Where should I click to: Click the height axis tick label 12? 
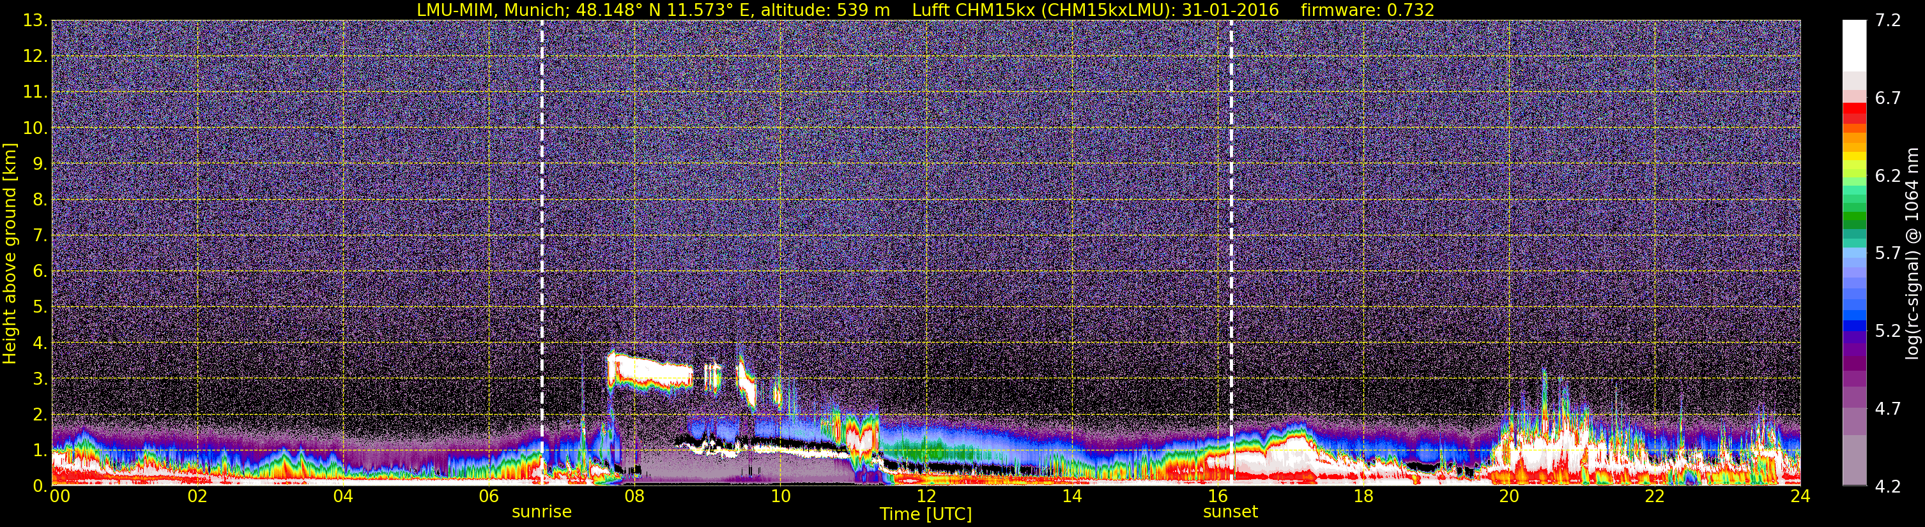[x=35, y=57]
